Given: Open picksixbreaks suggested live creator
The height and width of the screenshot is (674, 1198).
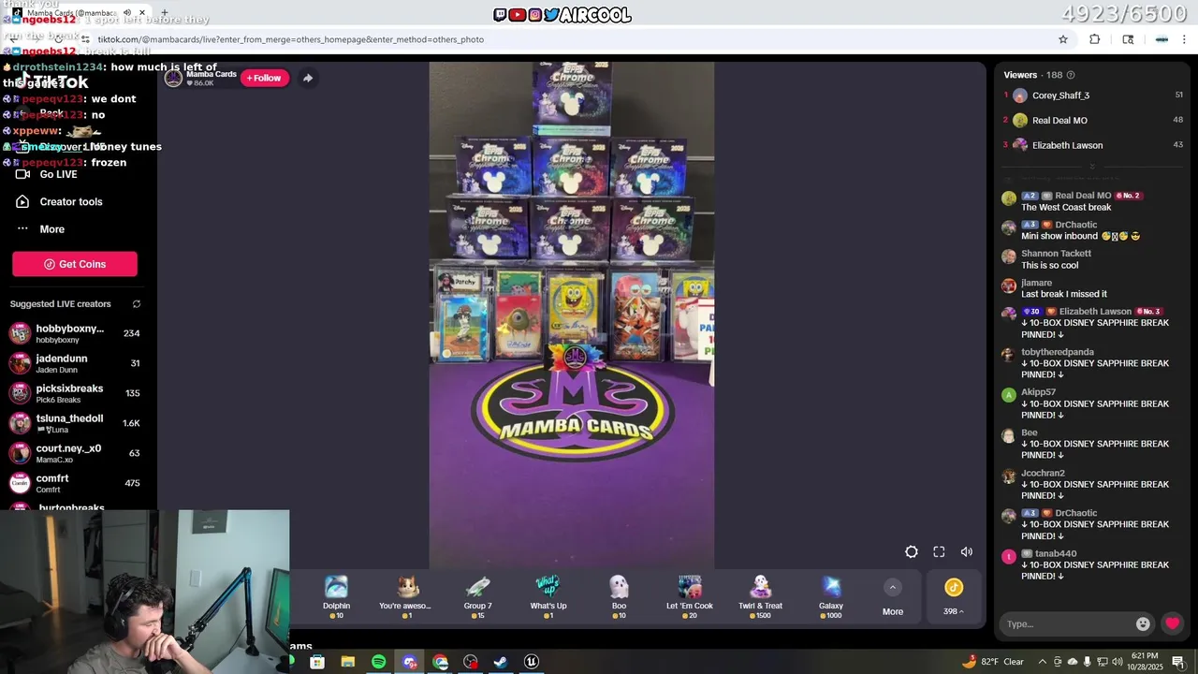Looking at the screenshot, I should tap(75, 393).
